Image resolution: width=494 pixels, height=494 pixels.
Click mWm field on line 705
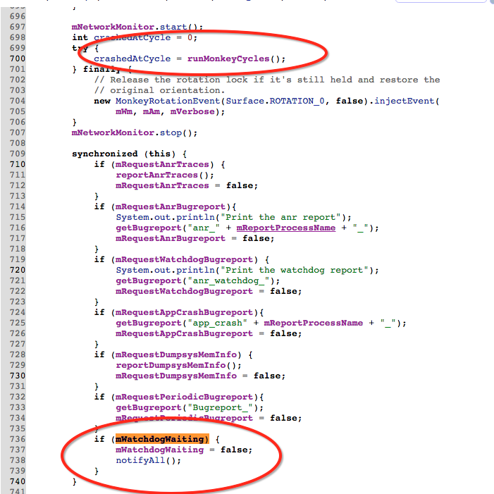point(124,111)
